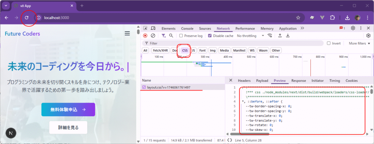Open the Initiator tab of the request

(x=317, y=81)
